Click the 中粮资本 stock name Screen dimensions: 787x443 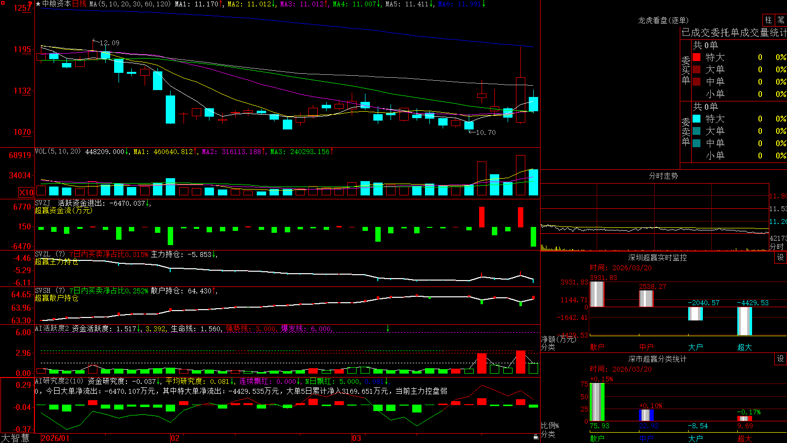coord(57,4)
